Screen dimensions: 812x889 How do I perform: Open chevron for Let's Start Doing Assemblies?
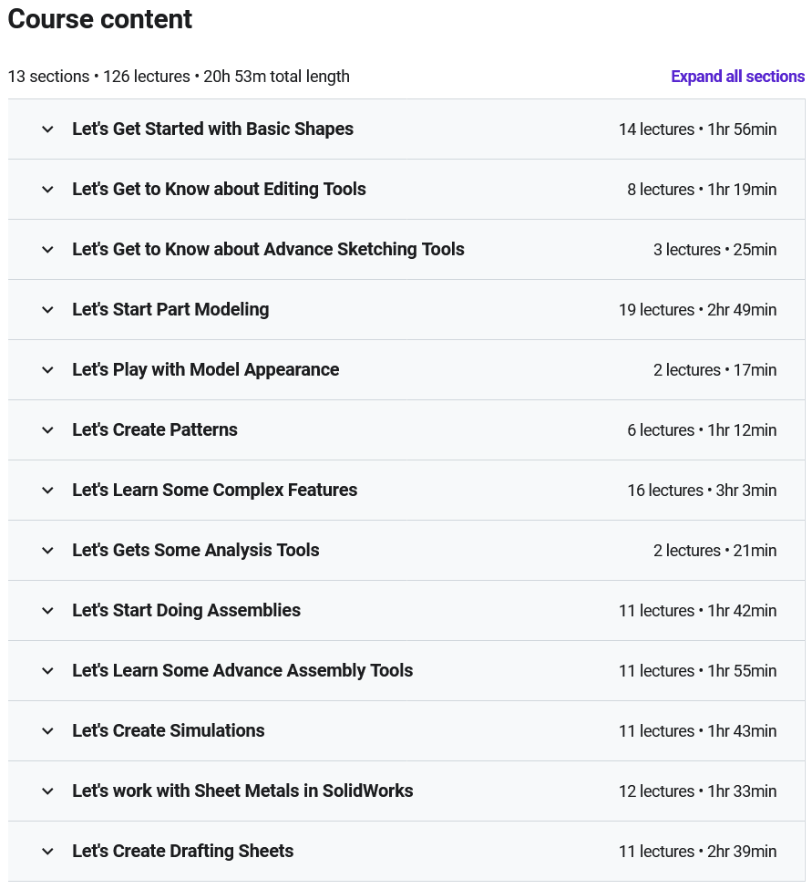click(48, 611)
